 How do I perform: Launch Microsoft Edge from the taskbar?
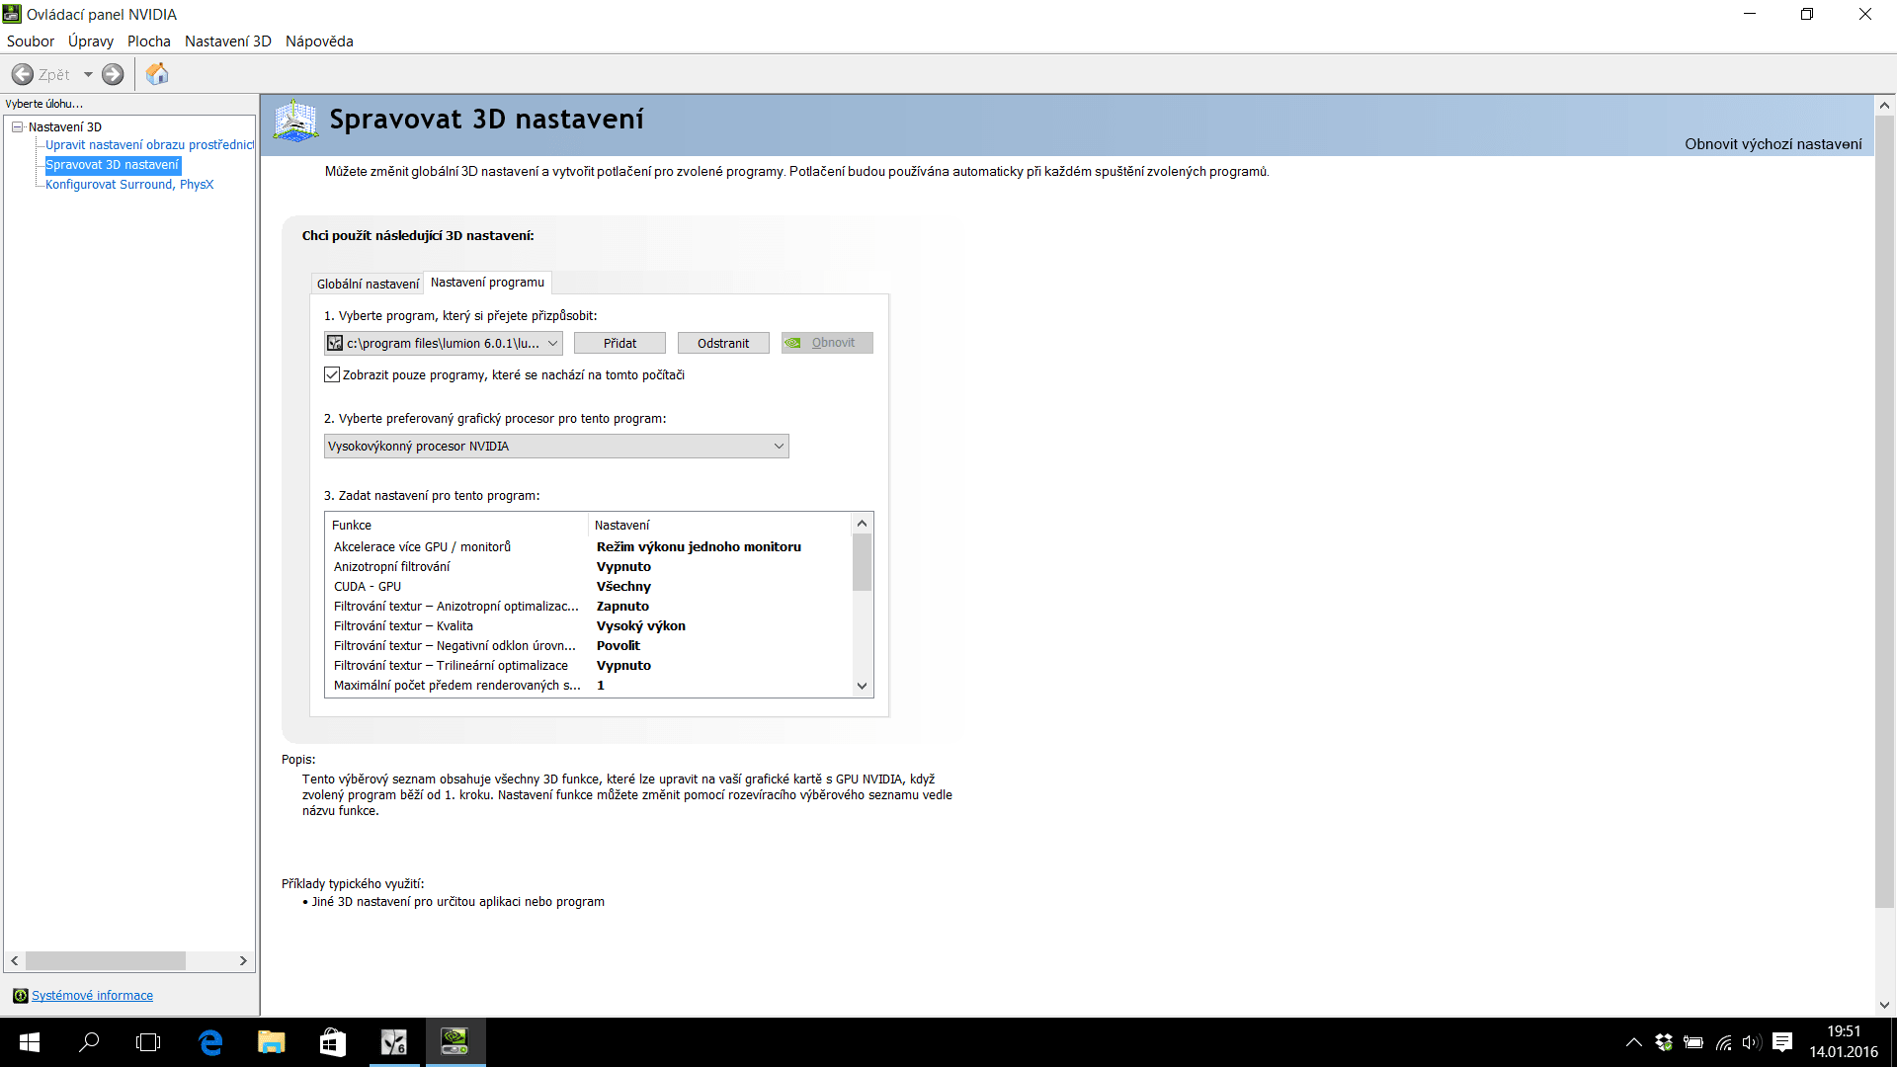pos(210,1042)
